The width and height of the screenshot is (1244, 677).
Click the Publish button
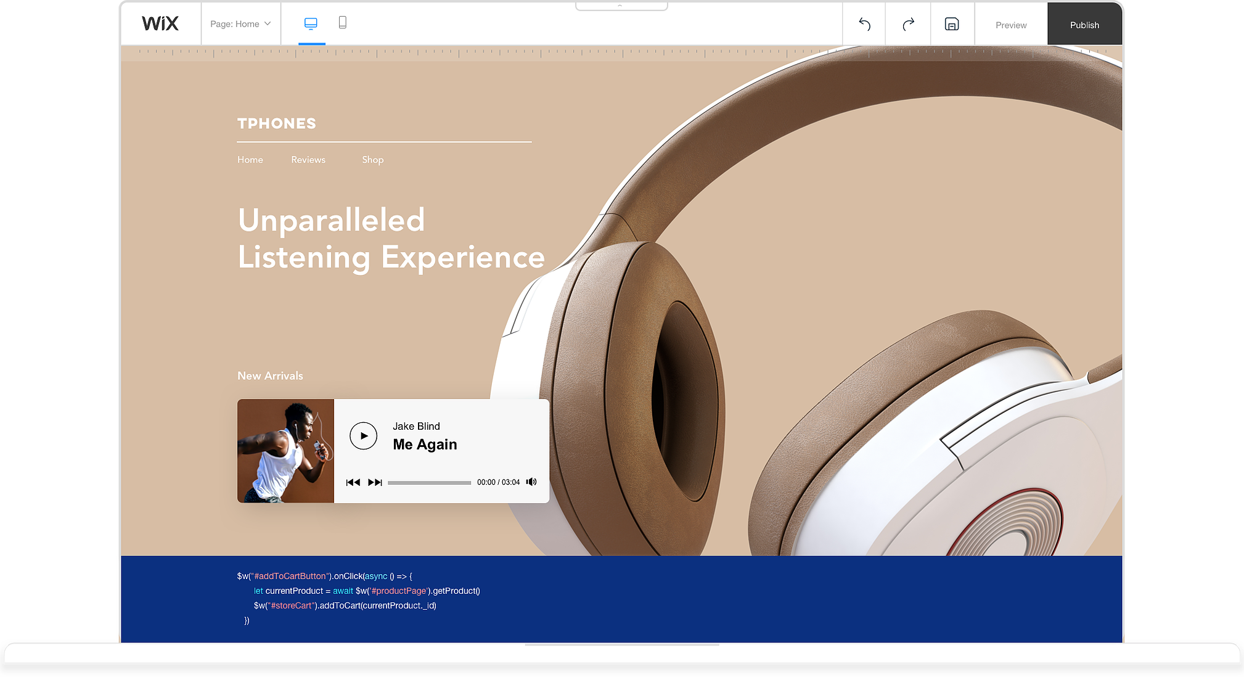point(1083,24)
